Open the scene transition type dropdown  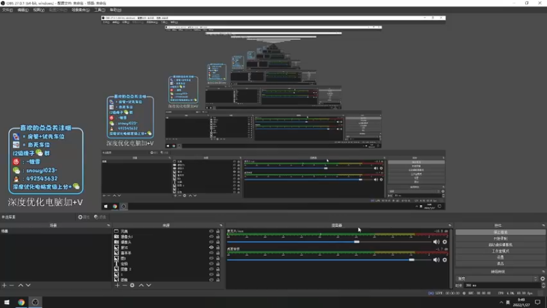(497, 279)
